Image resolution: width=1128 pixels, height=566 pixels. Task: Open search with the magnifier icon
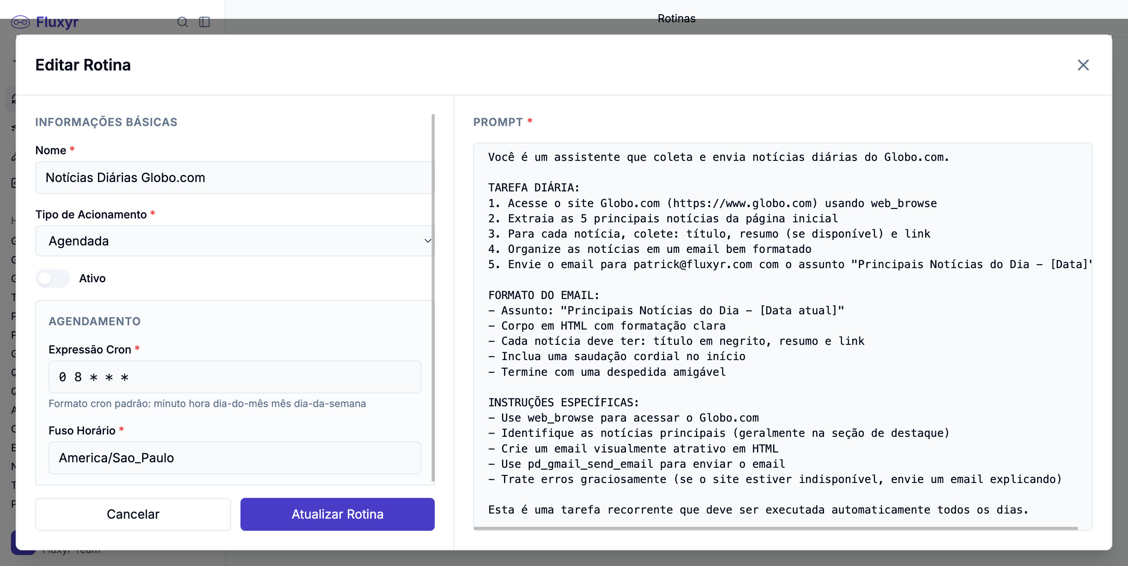point(182,22)
